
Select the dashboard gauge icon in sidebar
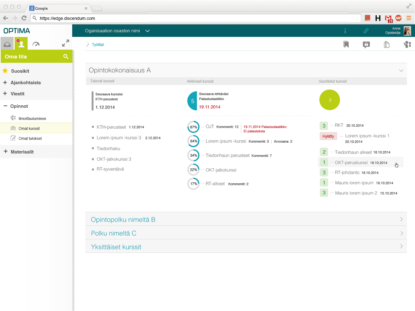tap(36, 44)
